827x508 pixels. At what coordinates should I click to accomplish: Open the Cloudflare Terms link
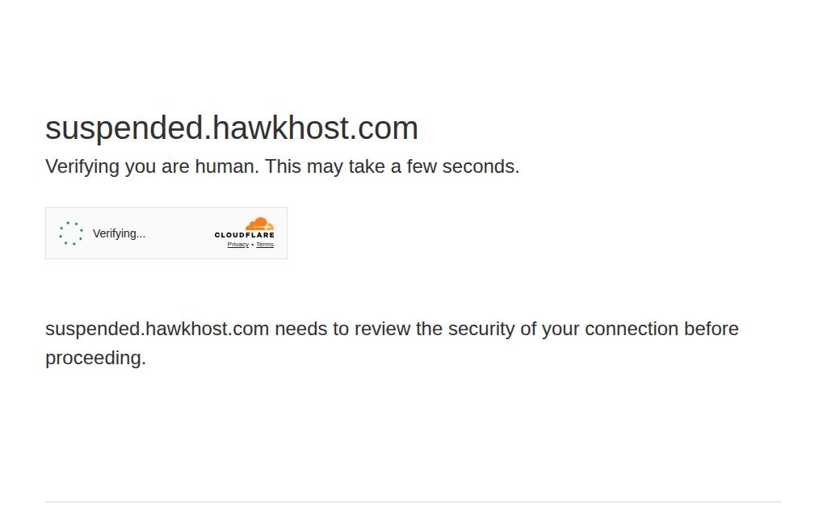(265, 244)
